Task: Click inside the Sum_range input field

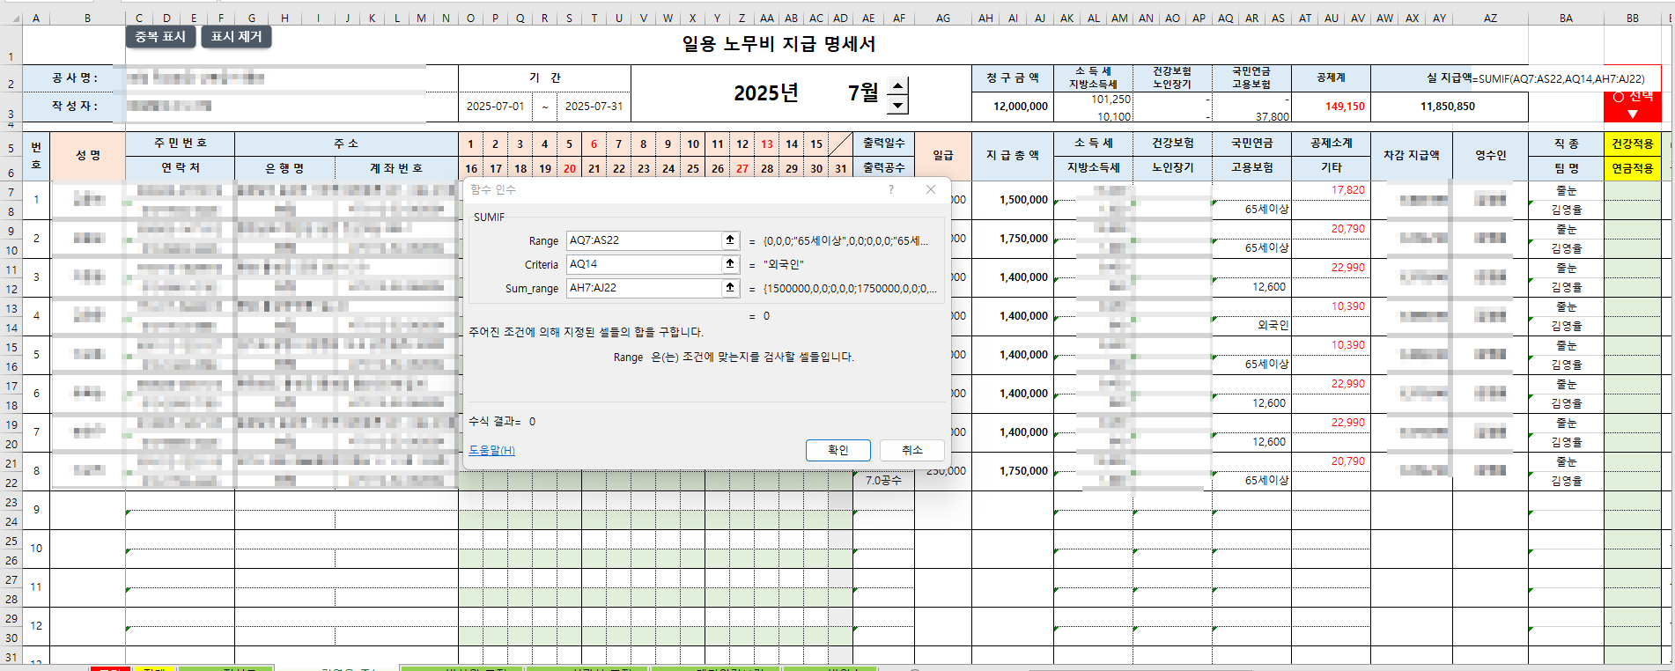Action: [x=643, y=288]
